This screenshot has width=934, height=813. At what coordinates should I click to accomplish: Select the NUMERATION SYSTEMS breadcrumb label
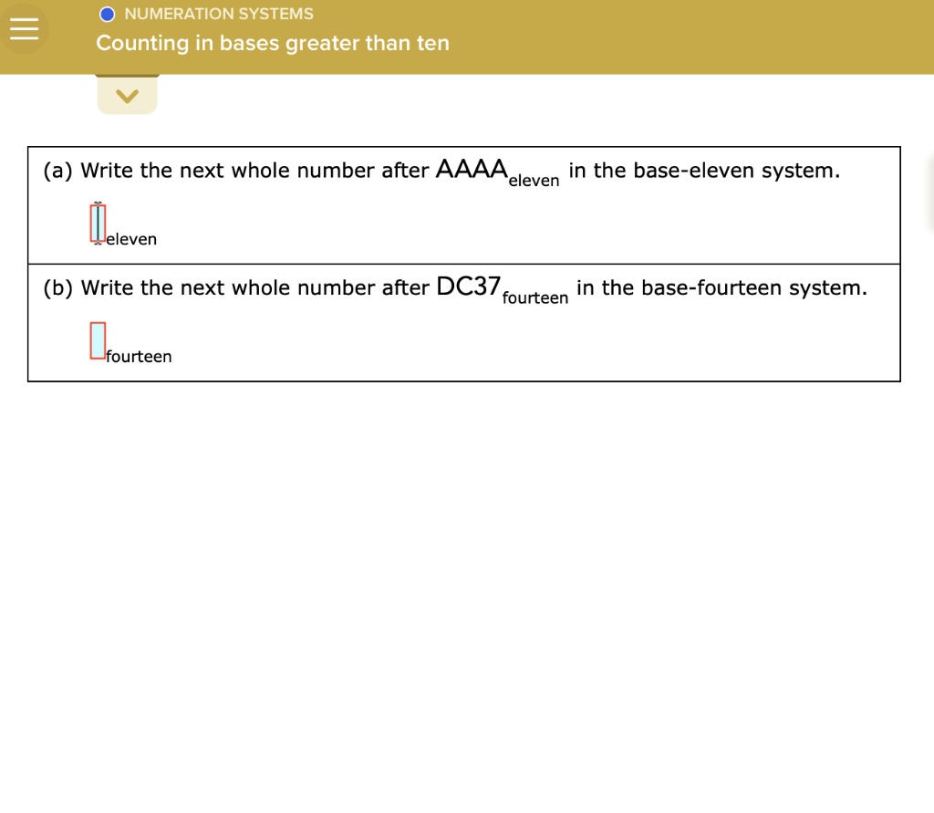click(x=217, y=14)
